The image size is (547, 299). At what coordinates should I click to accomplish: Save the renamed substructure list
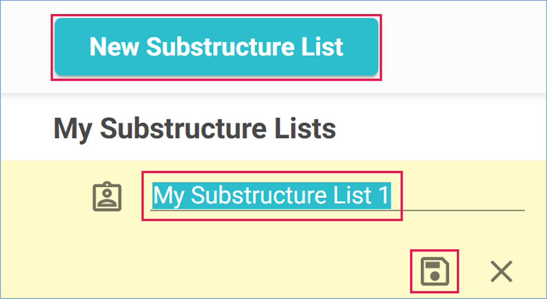434,271
